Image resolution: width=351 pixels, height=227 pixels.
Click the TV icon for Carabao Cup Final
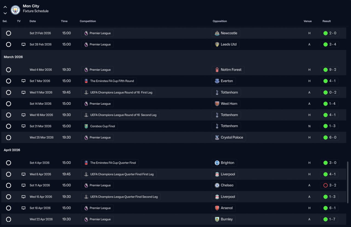(x=24, y=126)
